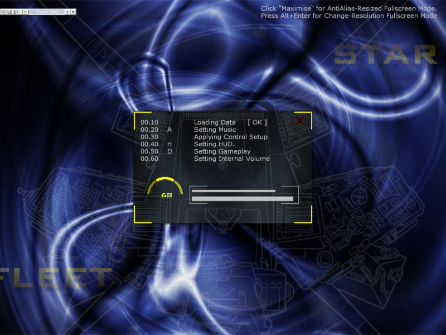
Task: Click the letter 'A' flag beside 00.20
Action: pyautogui.click(x=169, y=130)
